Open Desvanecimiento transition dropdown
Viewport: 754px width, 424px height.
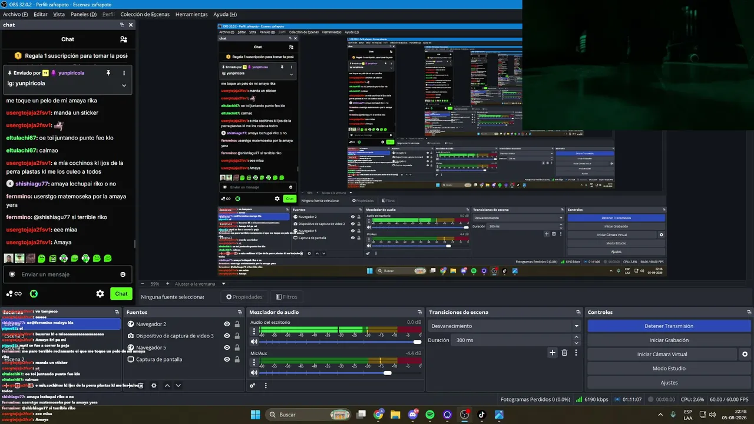coord(504,326)
